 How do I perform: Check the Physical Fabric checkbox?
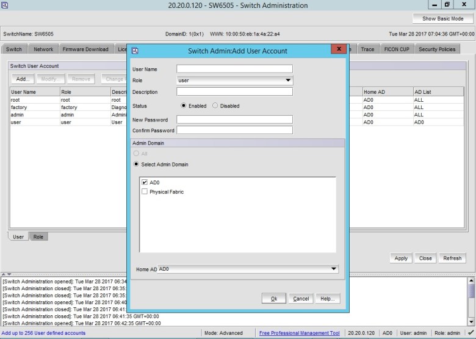tap(145, 192)
